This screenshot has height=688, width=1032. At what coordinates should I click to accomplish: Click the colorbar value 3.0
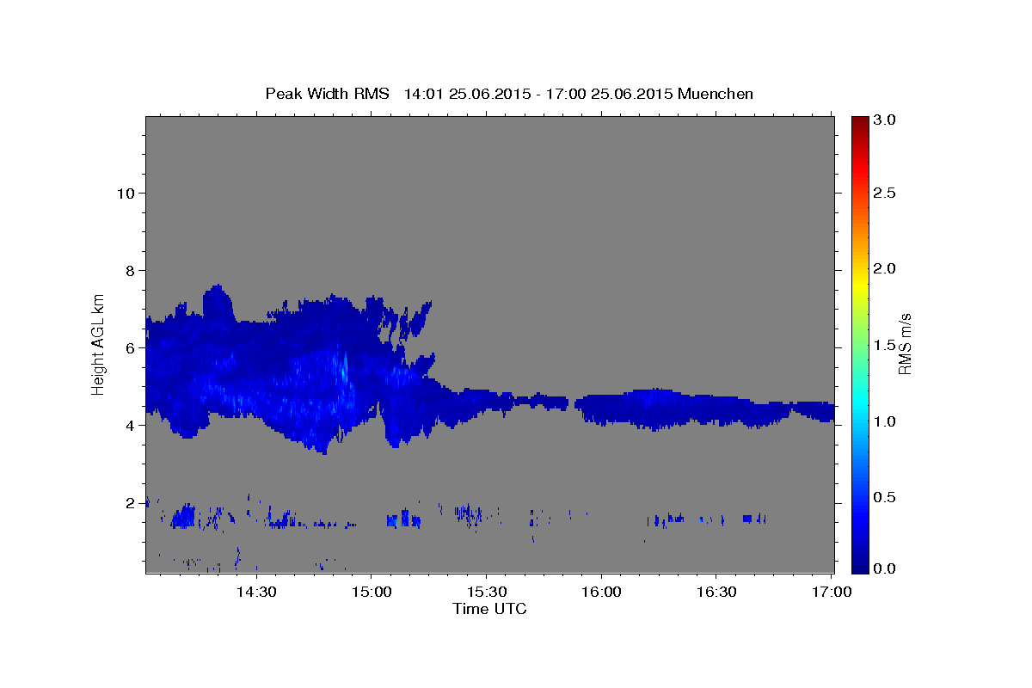click(886, 120)
